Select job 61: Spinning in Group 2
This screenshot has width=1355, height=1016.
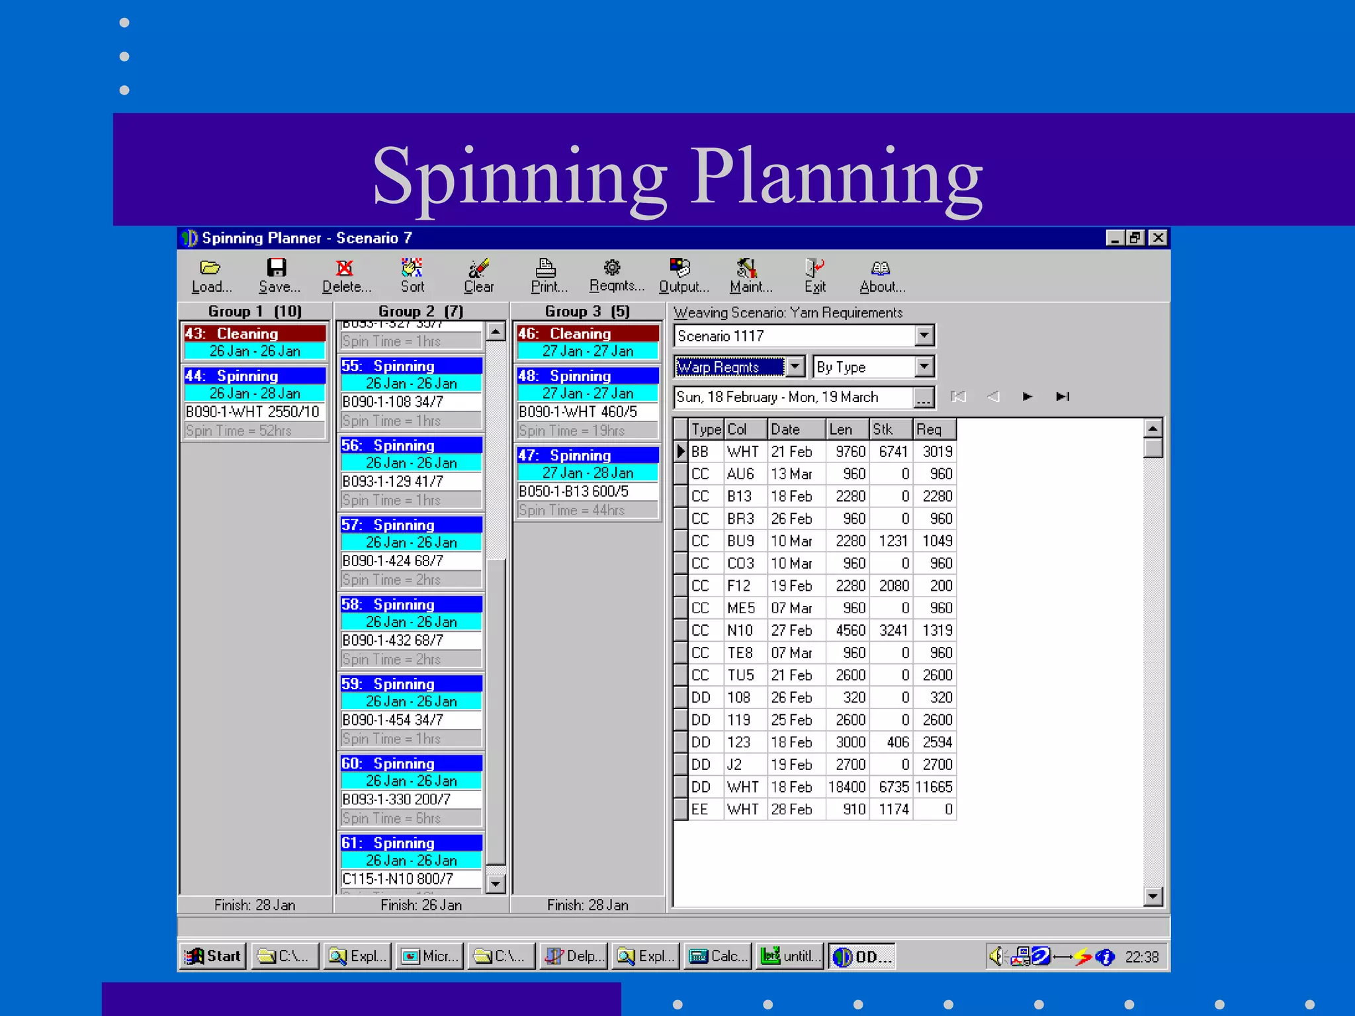tap(411, 843)
